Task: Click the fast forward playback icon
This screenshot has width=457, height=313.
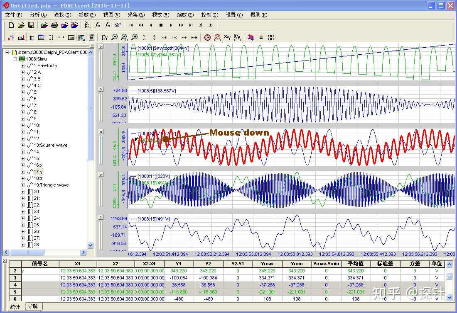Action: (181, 25)
